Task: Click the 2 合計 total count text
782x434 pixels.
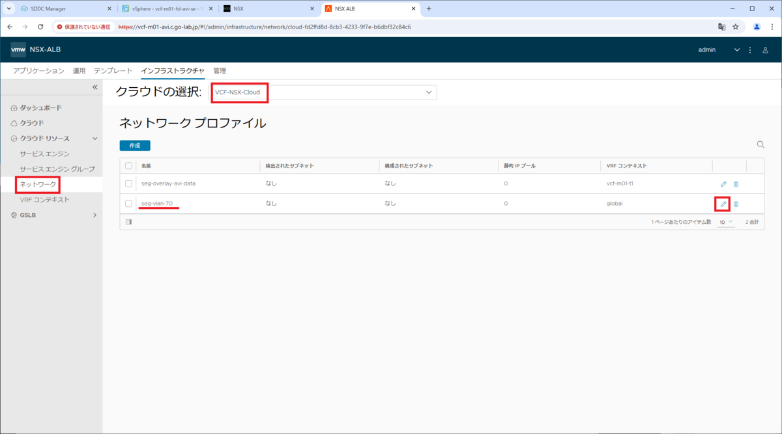Action: [x=751, y=222]
